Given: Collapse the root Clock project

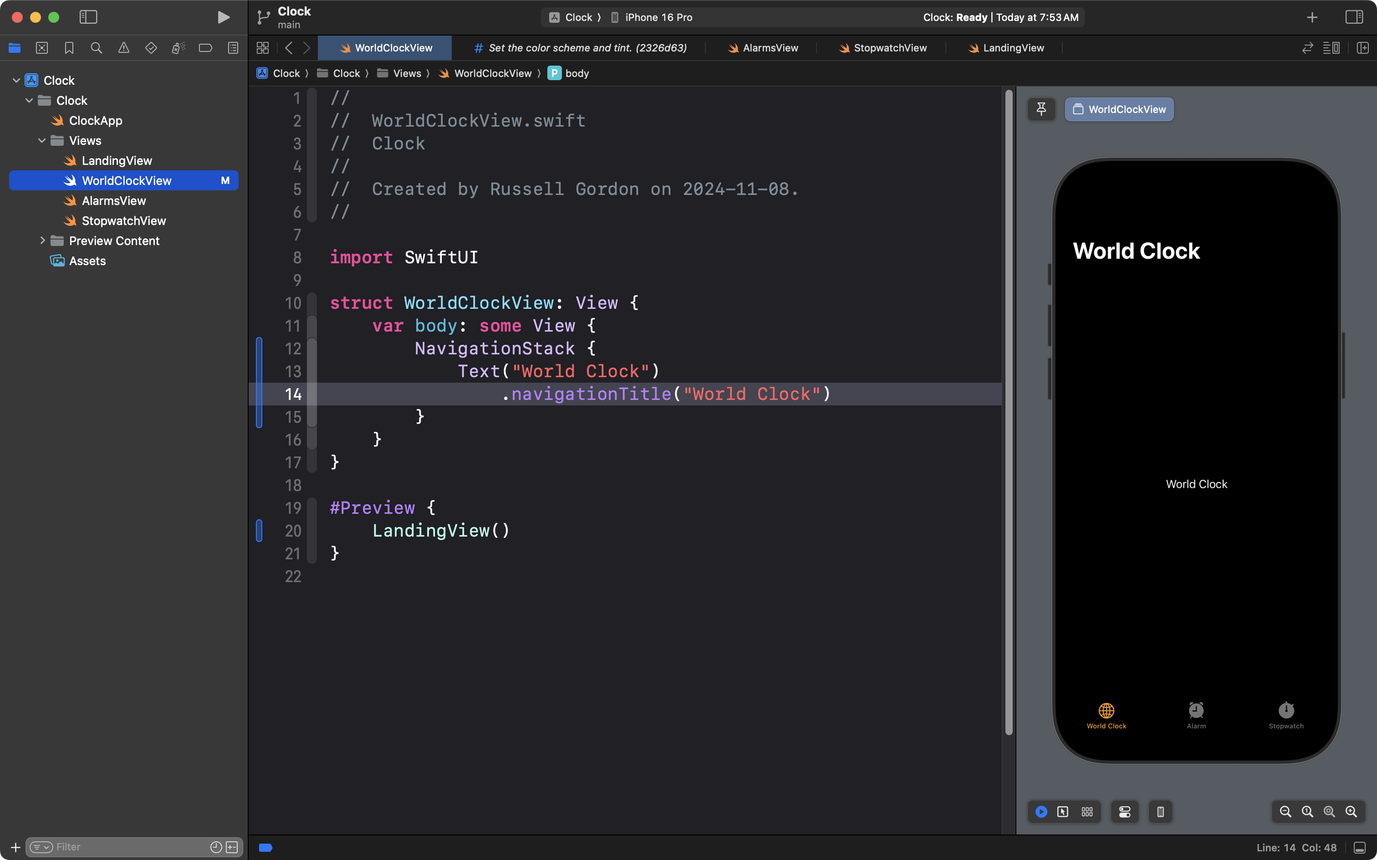Looking at the screenshot, I should 16,80.
